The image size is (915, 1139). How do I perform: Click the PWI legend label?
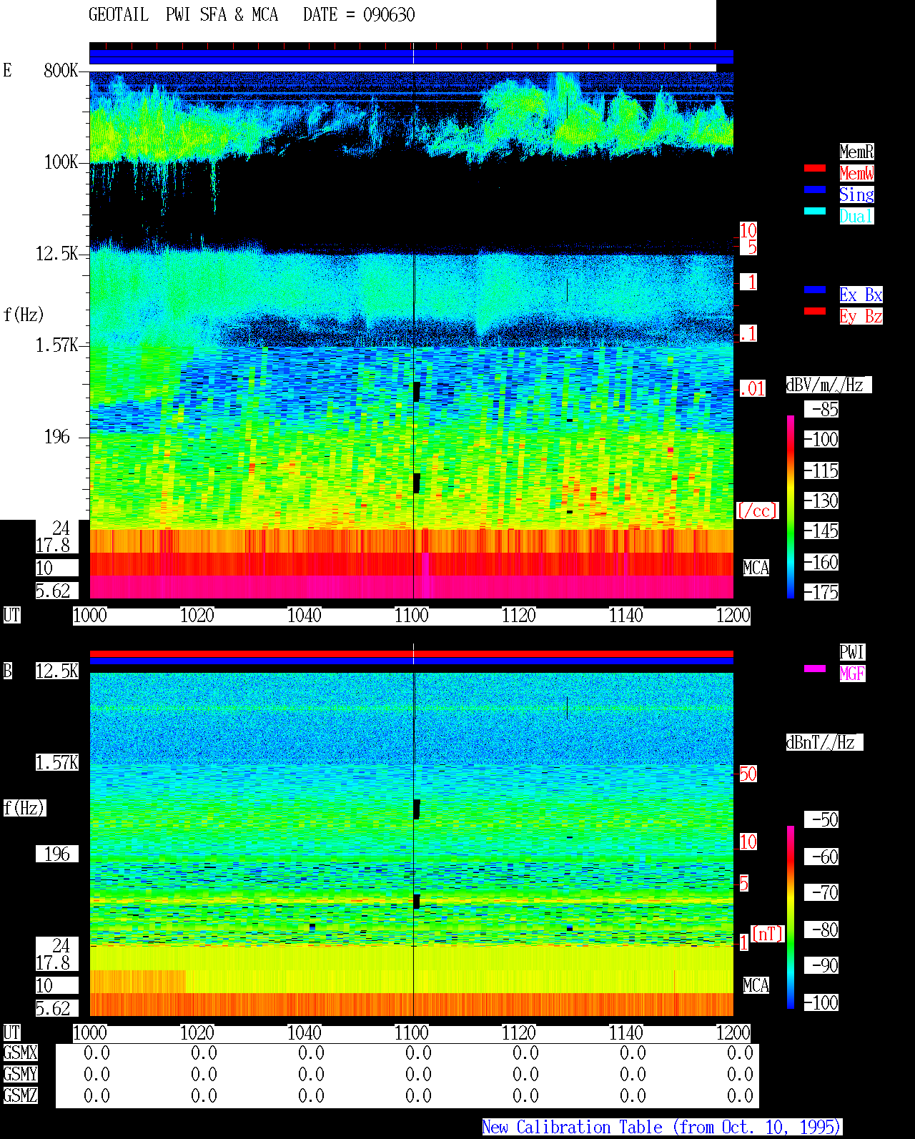coord(852,652)
